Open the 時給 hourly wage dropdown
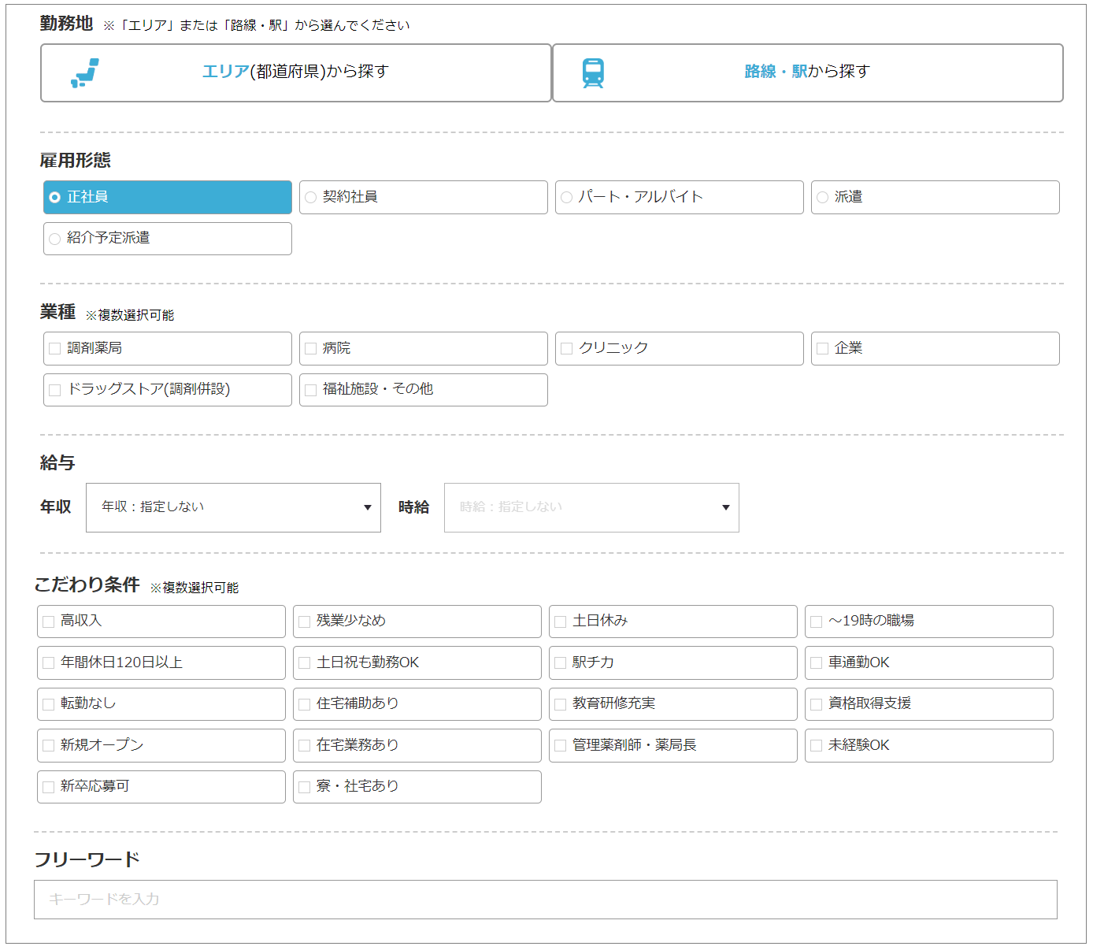Screen dimensions: 1093x950 tap(591, 507)
